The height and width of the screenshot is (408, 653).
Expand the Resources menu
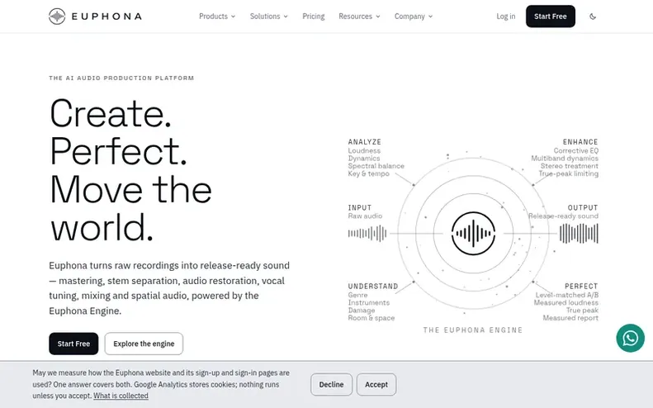[359, 17]
